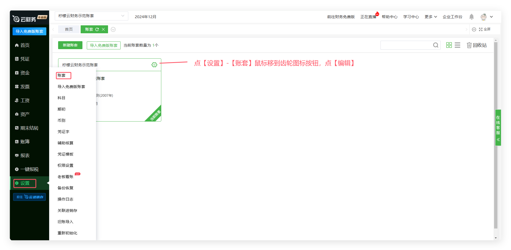Open the tab list dropdown circle
Viewport: 511px width, 250px height.
113,29
